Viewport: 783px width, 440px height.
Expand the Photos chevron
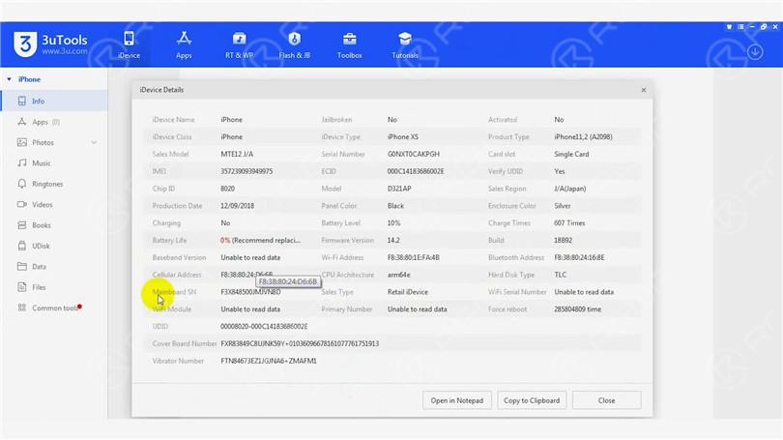tap(94, 142)
